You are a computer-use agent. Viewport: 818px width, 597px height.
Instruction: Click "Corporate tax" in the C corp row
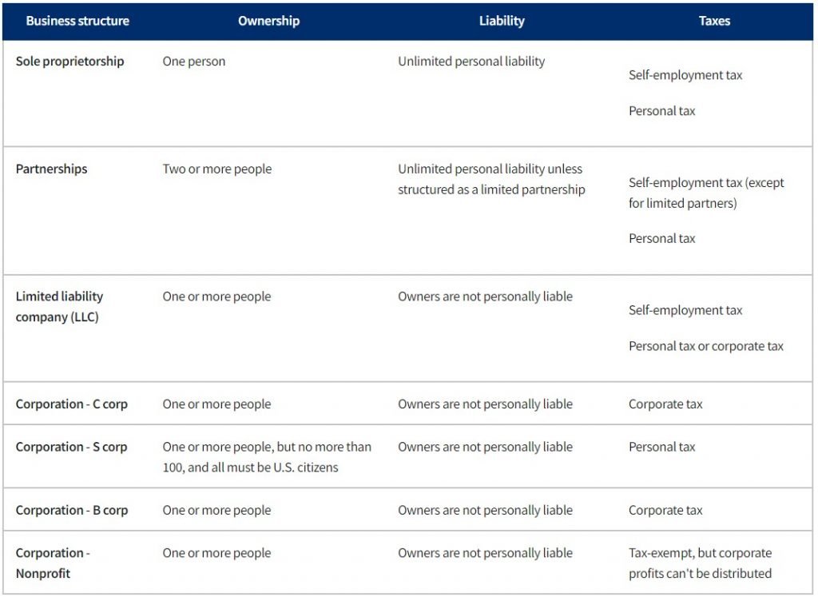(x=665, y=404)
